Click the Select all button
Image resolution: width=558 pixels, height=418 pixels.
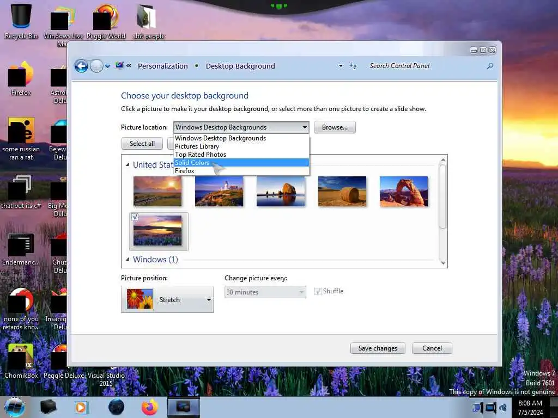[142, 144]
